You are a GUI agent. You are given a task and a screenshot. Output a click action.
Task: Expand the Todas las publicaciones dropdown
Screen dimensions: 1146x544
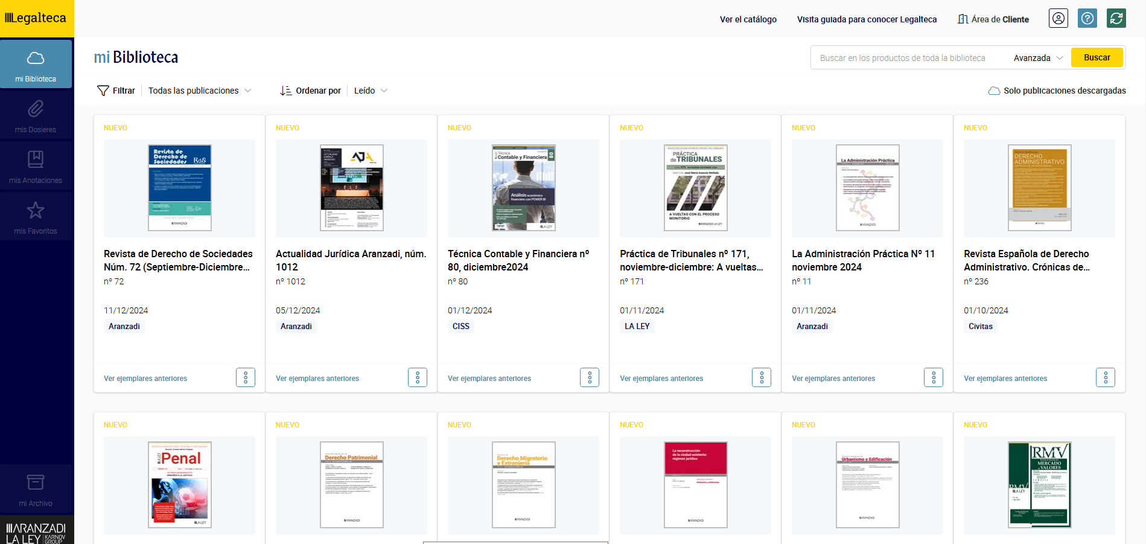click(200, 91)
